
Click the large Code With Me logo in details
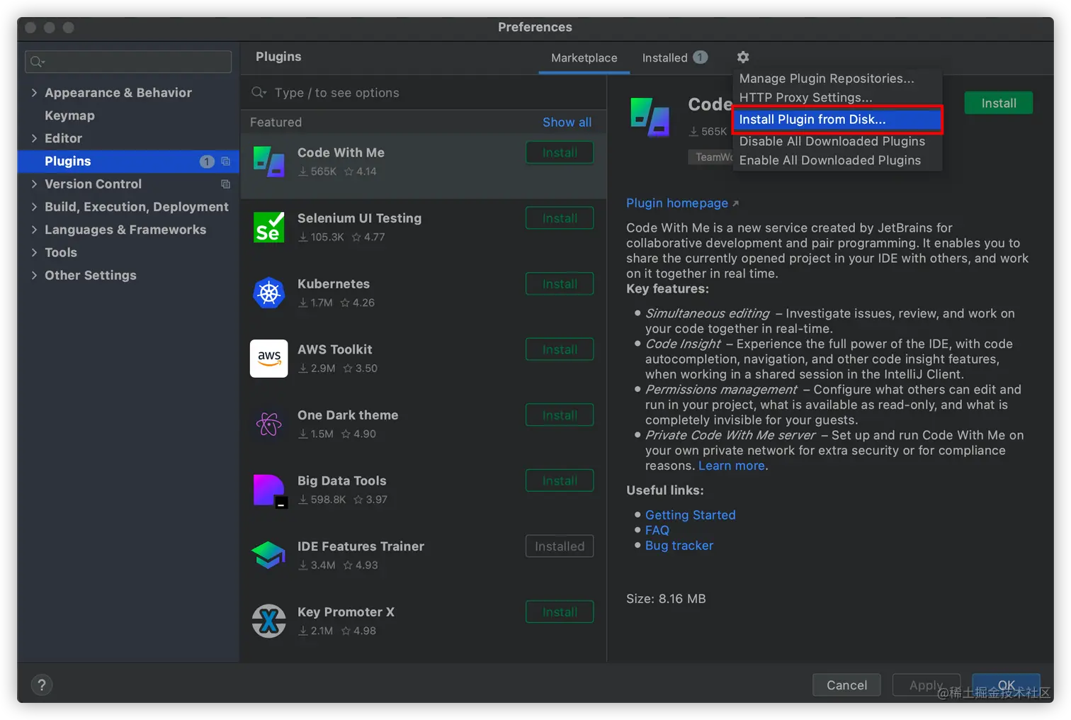(650, 117)
